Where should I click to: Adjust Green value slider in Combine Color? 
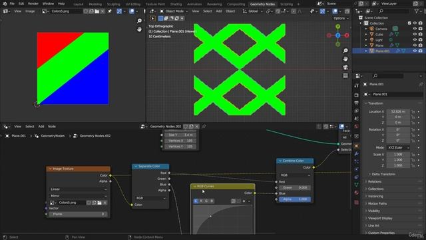point(295,187)
